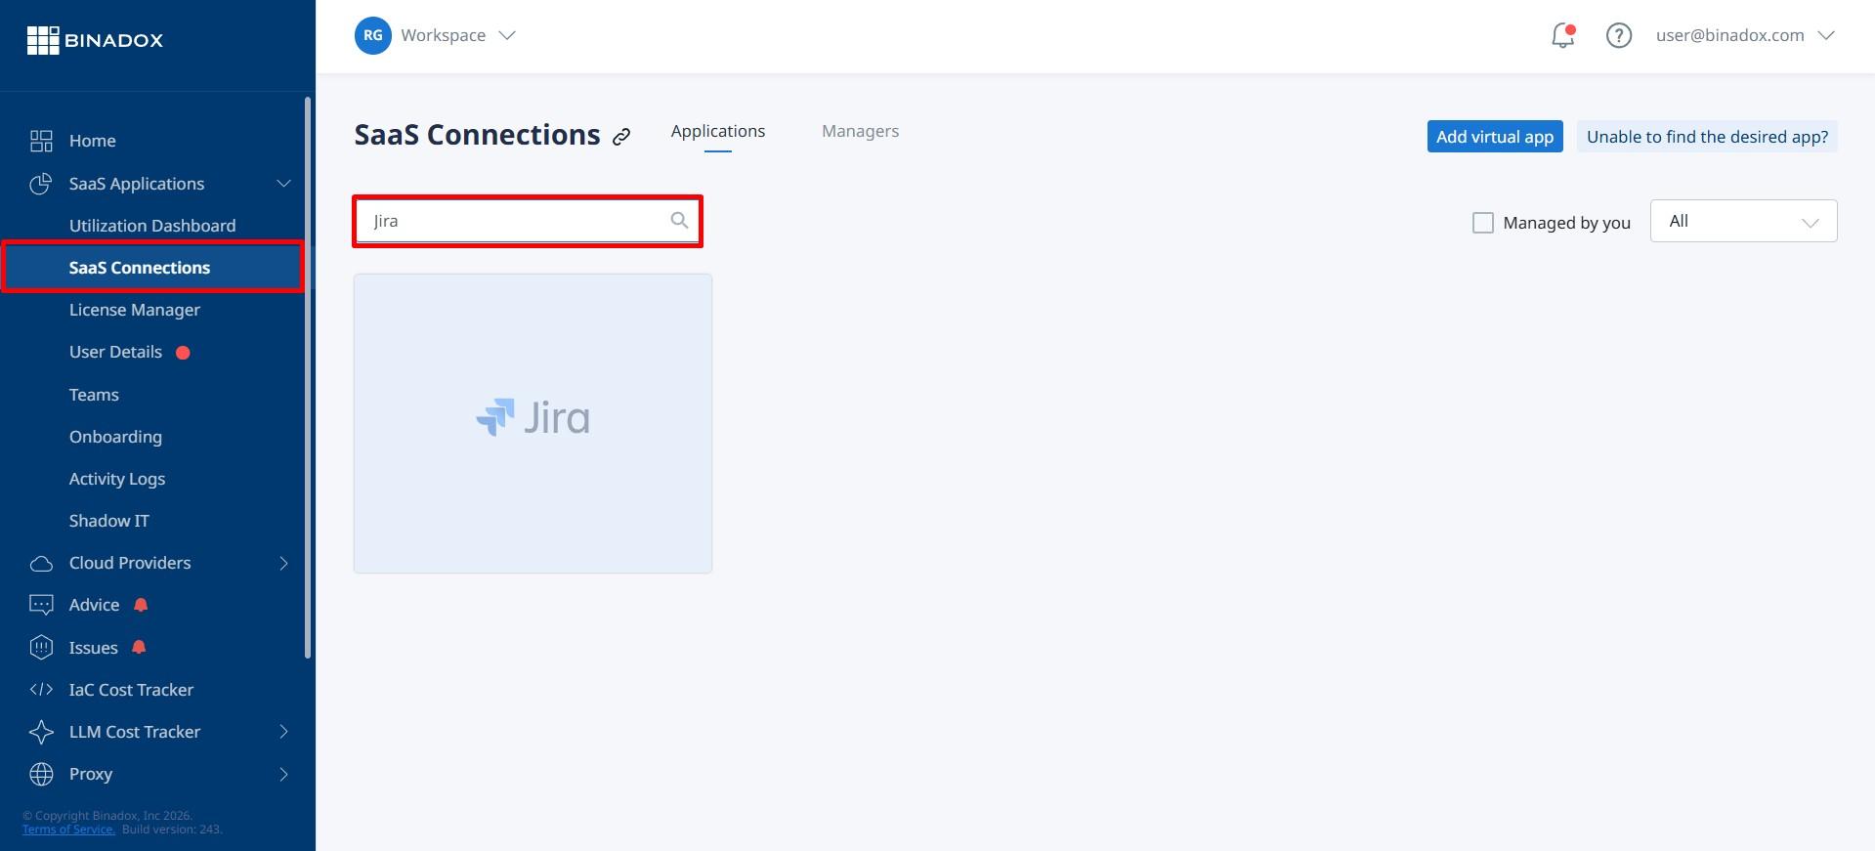This screenshot has height=851, width=1875.
Task: Expand the Cloud Providers arrow
Action: click(283, 563)
